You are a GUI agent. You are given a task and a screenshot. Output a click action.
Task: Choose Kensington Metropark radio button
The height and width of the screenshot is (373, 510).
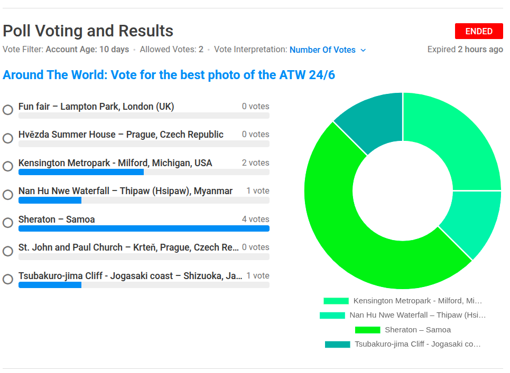point(8,166)
